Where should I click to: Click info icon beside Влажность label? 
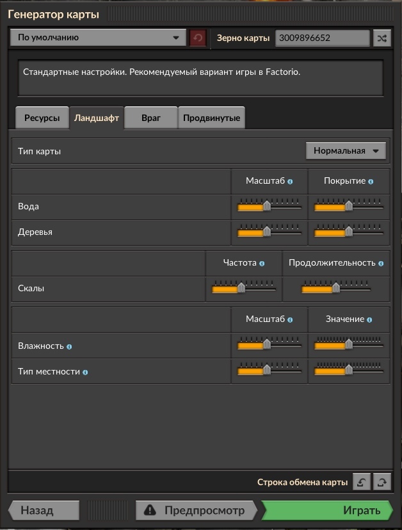point(69,346)
